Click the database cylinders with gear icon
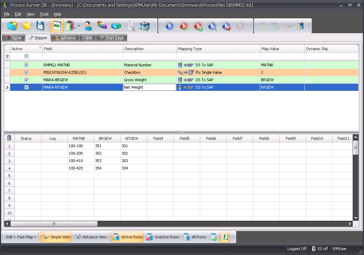The image size is (364, 255). 144,26
